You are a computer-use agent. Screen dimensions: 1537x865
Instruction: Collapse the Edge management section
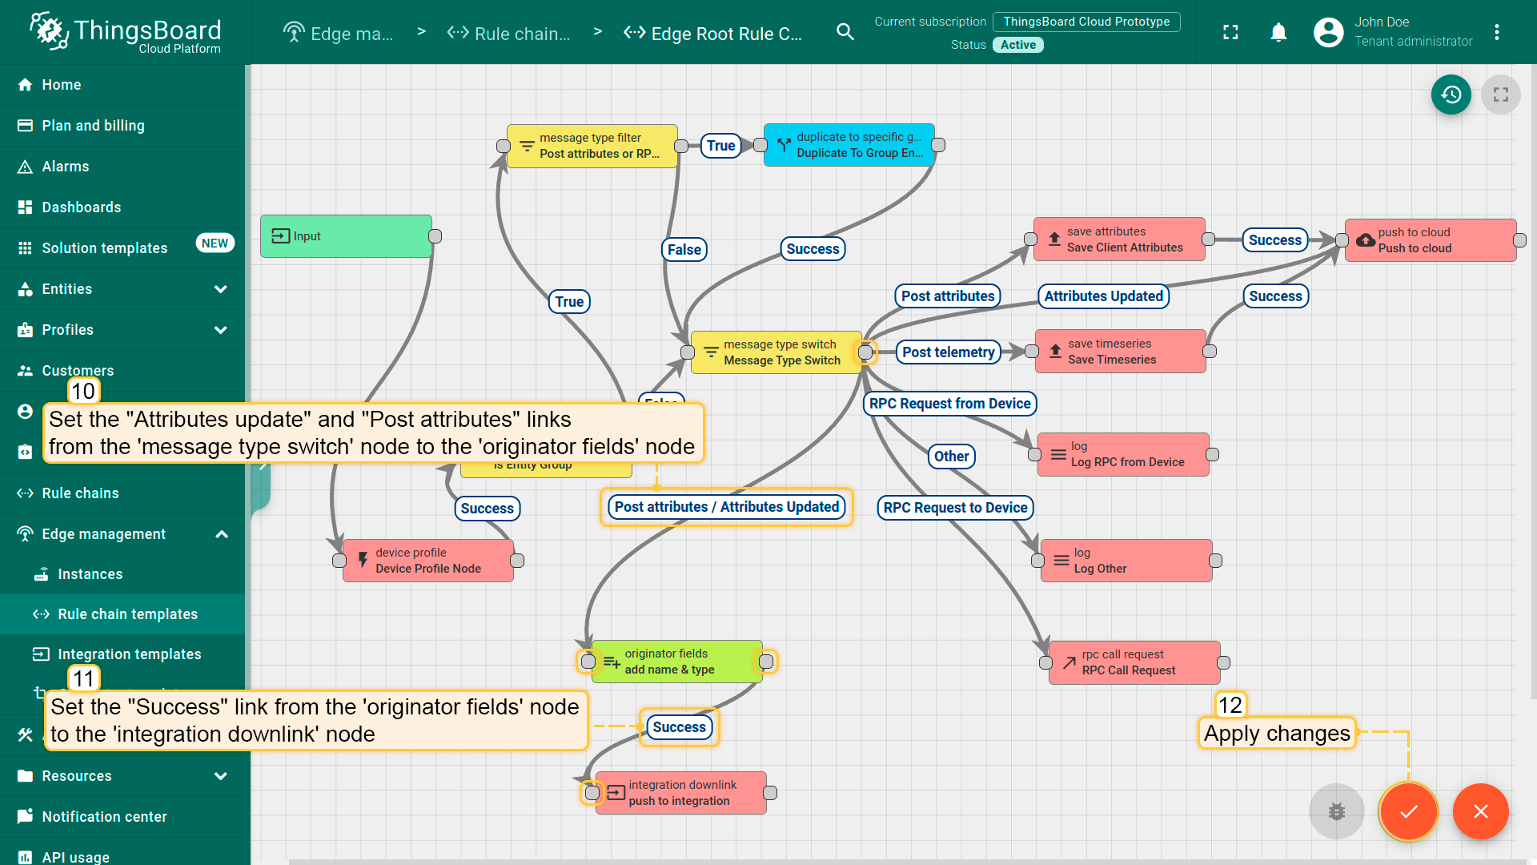point(222,534)
